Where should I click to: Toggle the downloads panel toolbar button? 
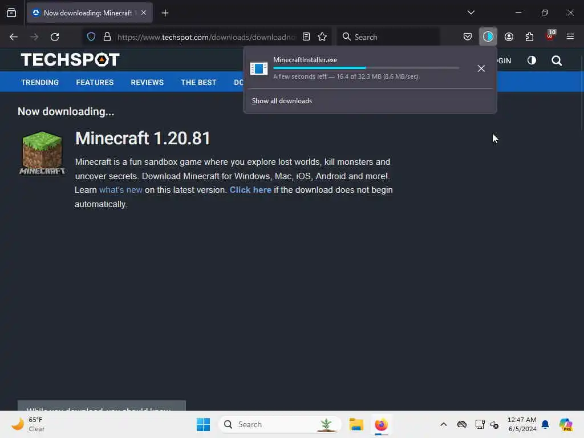point(488,36)
